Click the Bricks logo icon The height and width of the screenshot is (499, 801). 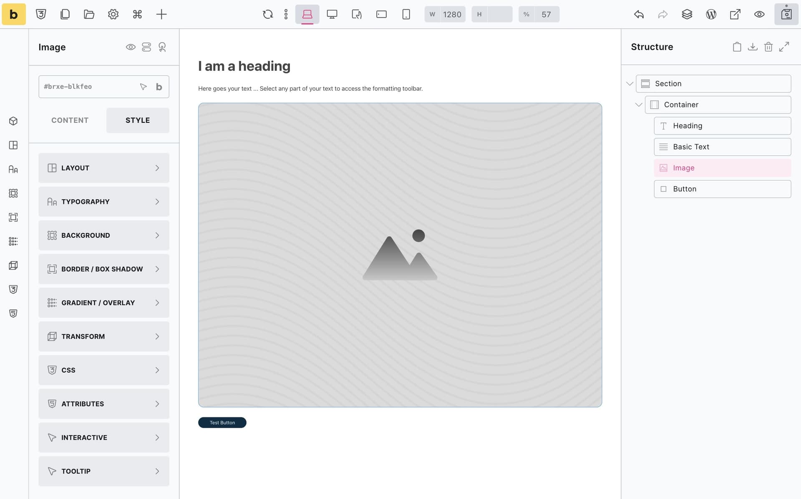(14, 14)
